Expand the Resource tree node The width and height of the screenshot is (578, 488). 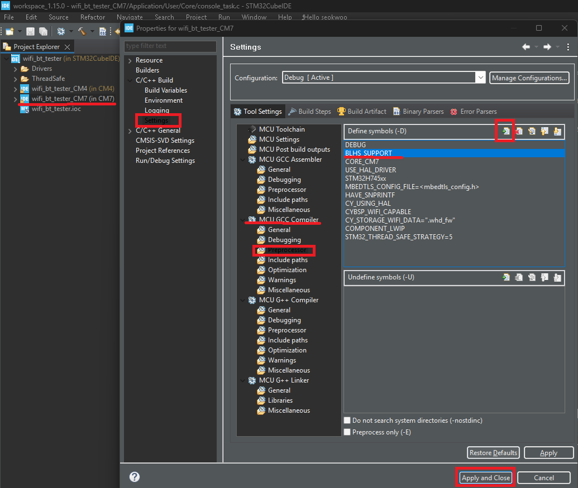(130, 60)
